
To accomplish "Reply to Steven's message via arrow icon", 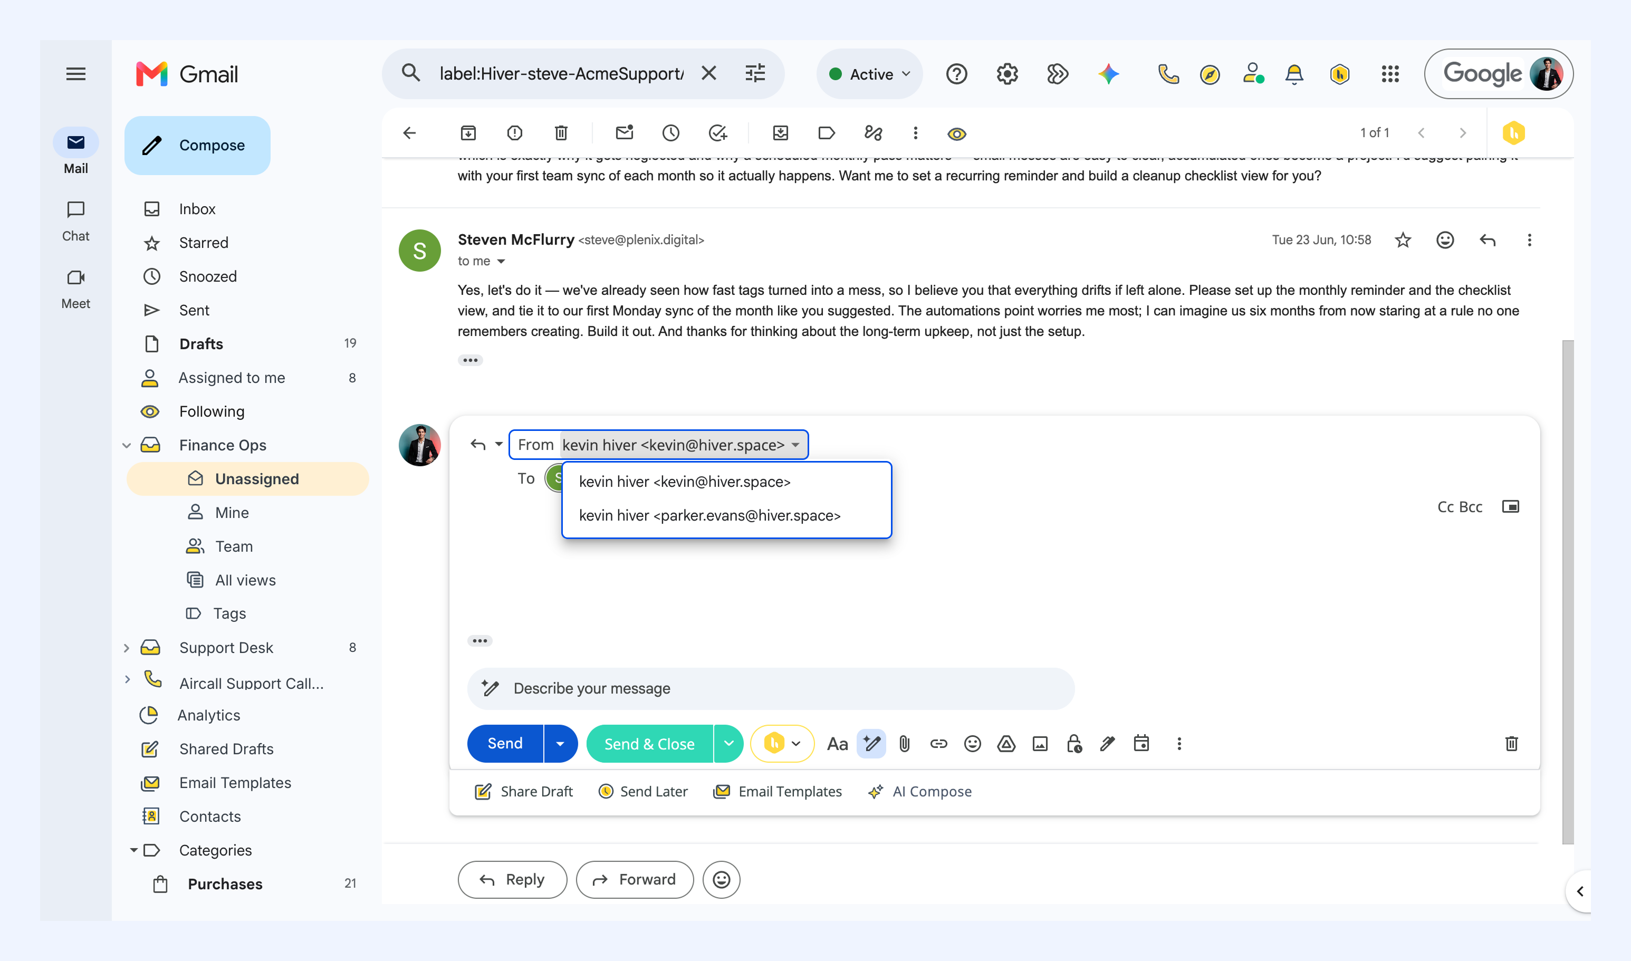I will pyautogui.click(x=1488, y=241).
